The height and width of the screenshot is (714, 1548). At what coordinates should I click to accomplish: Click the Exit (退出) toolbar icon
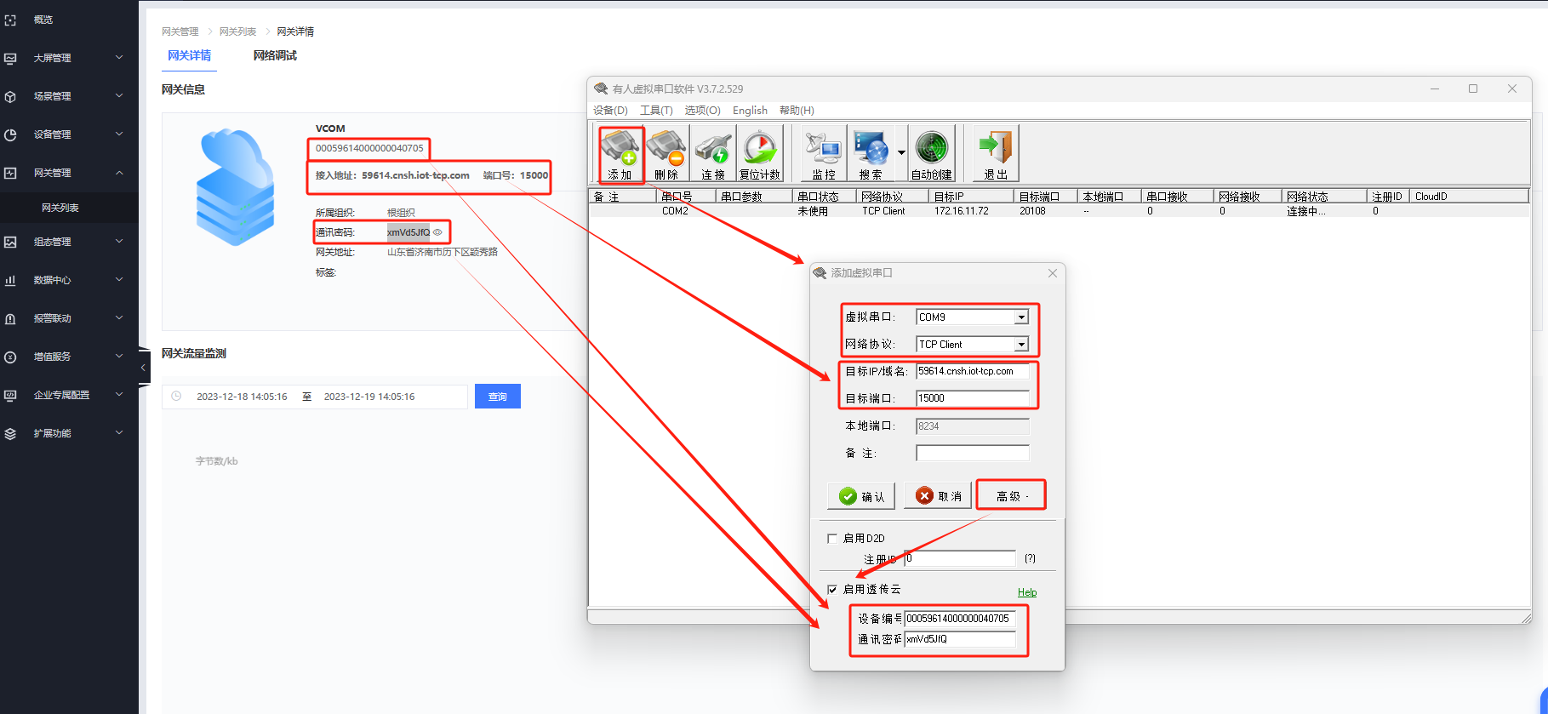pos(995,153)
